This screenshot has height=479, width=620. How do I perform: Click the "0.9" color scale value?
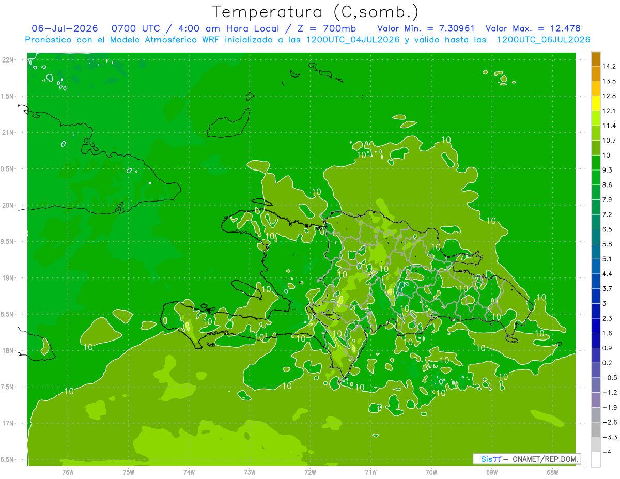pyautogui.click(x=607, y=348)
